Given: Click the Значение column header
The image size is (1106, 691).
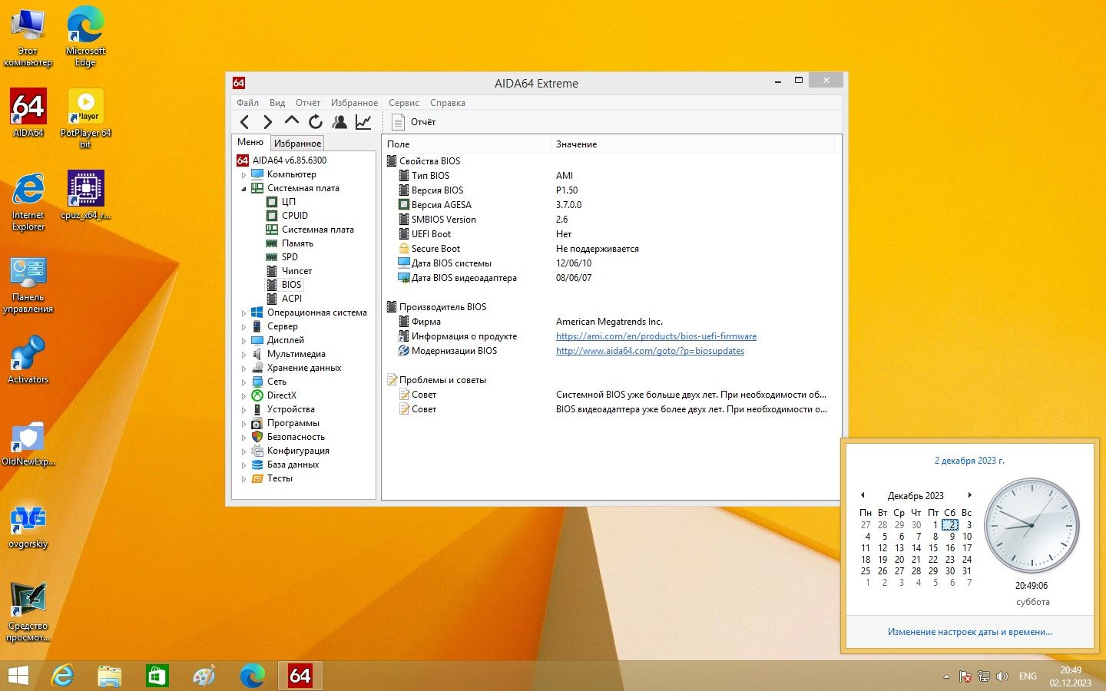Looking at the screenshot, I should pyautogui.click(x=691, y=144).
